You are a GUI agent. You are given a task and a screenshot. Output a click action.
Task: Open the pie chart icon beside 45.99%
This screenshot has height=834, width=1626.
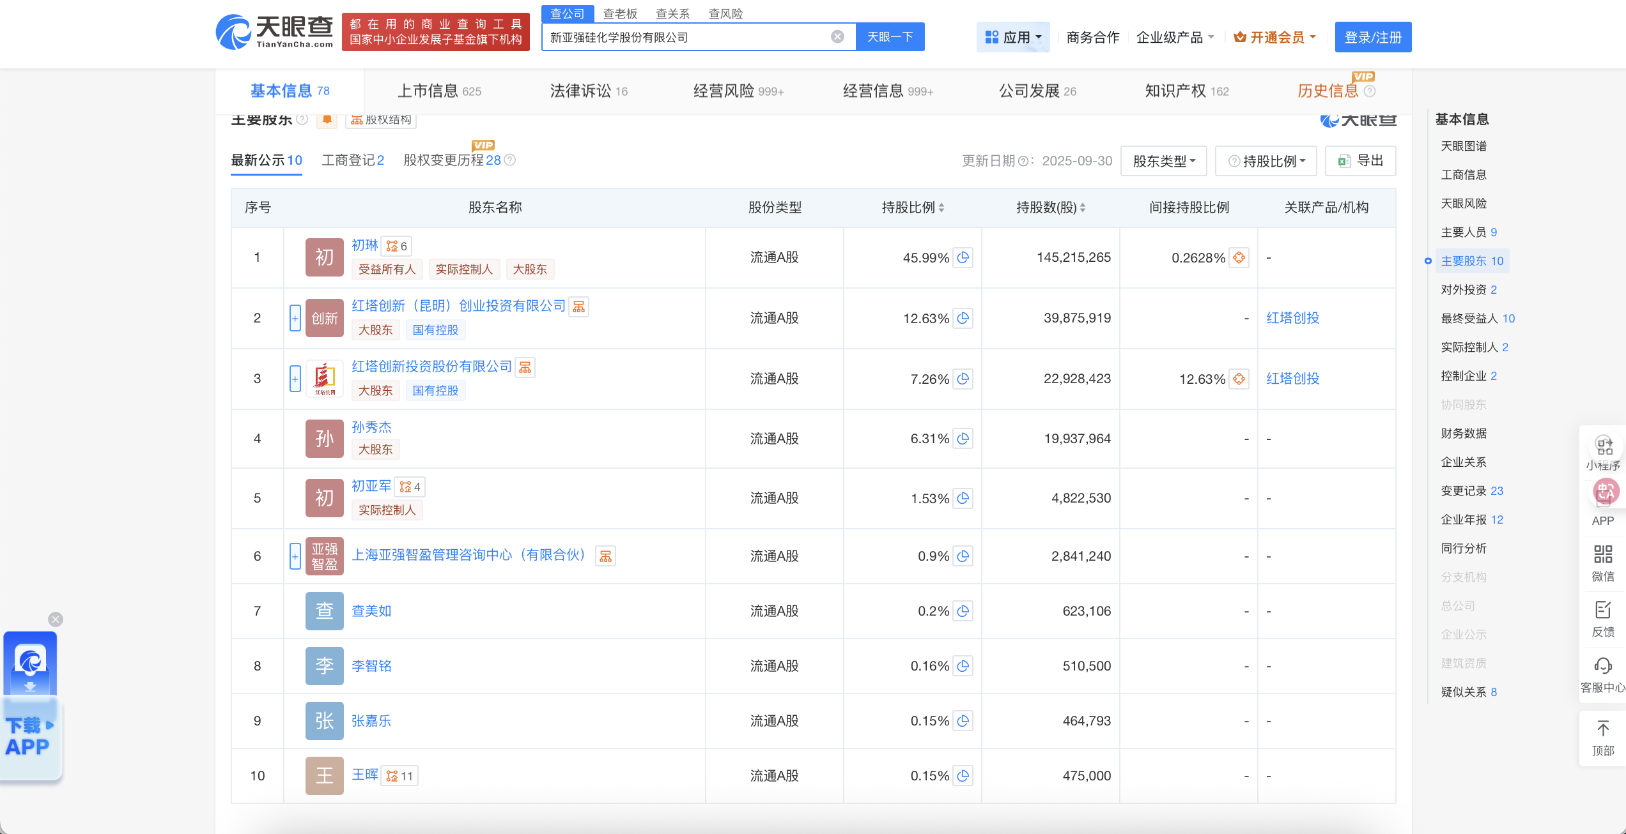[x=963, y=258]
